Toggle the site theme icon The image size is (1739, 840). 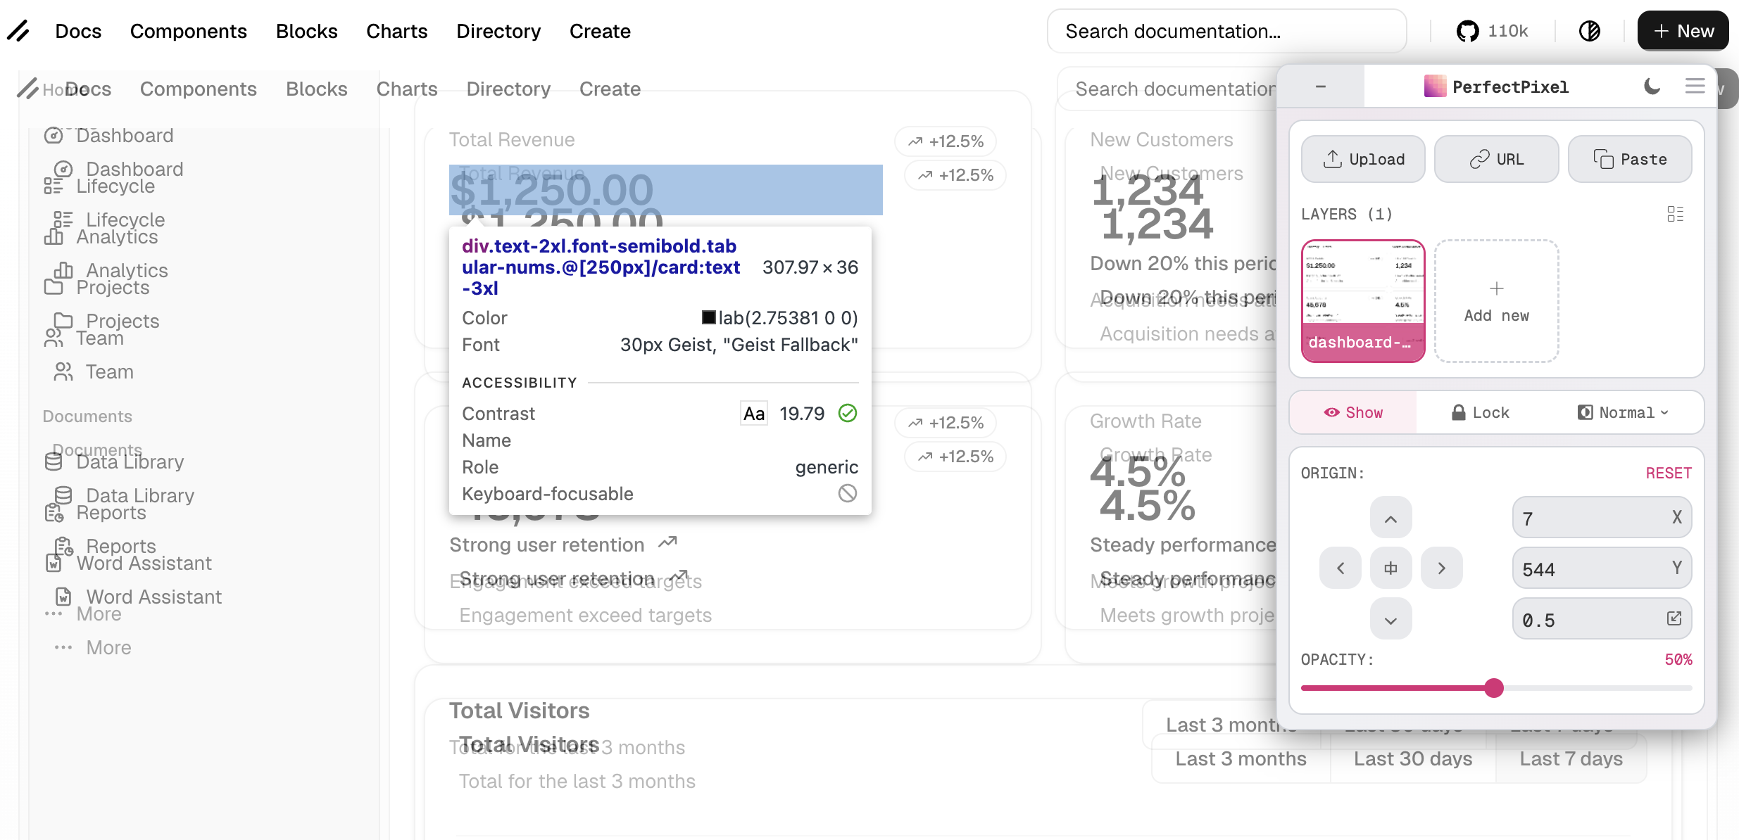(1590, 31)
